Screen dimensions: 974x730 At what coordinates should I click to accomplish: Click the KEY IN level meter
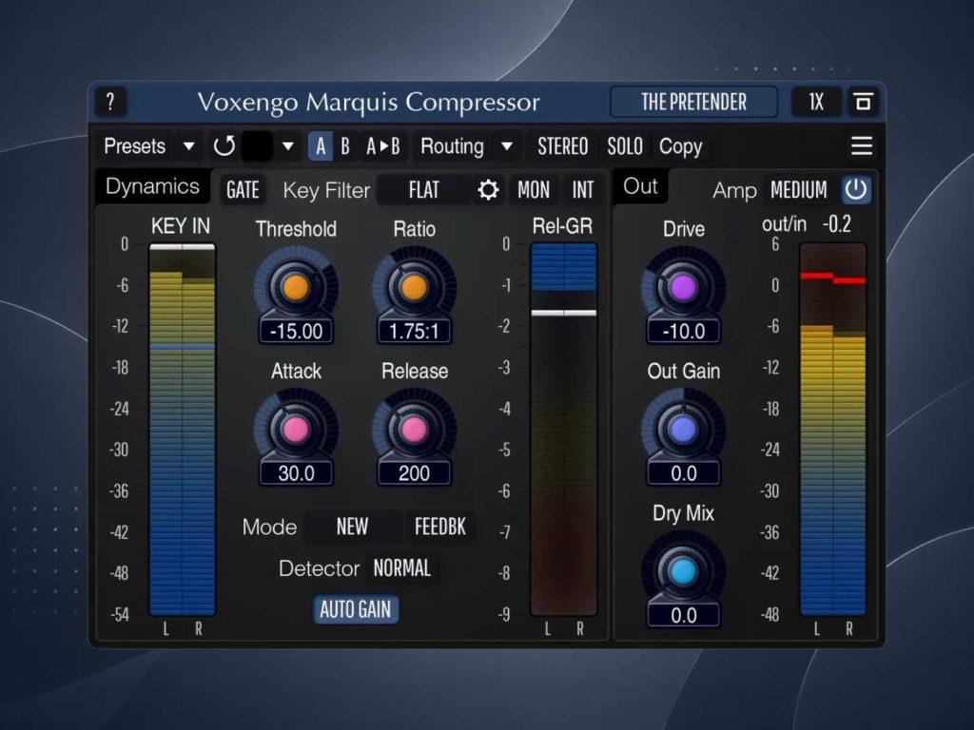[182, 430]
